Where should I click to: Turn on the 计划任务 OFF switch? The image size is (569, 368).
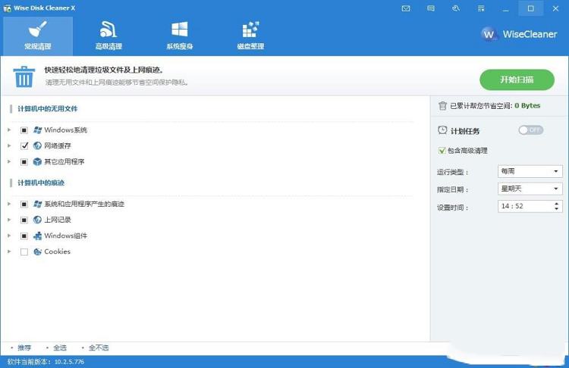[530, 130]
